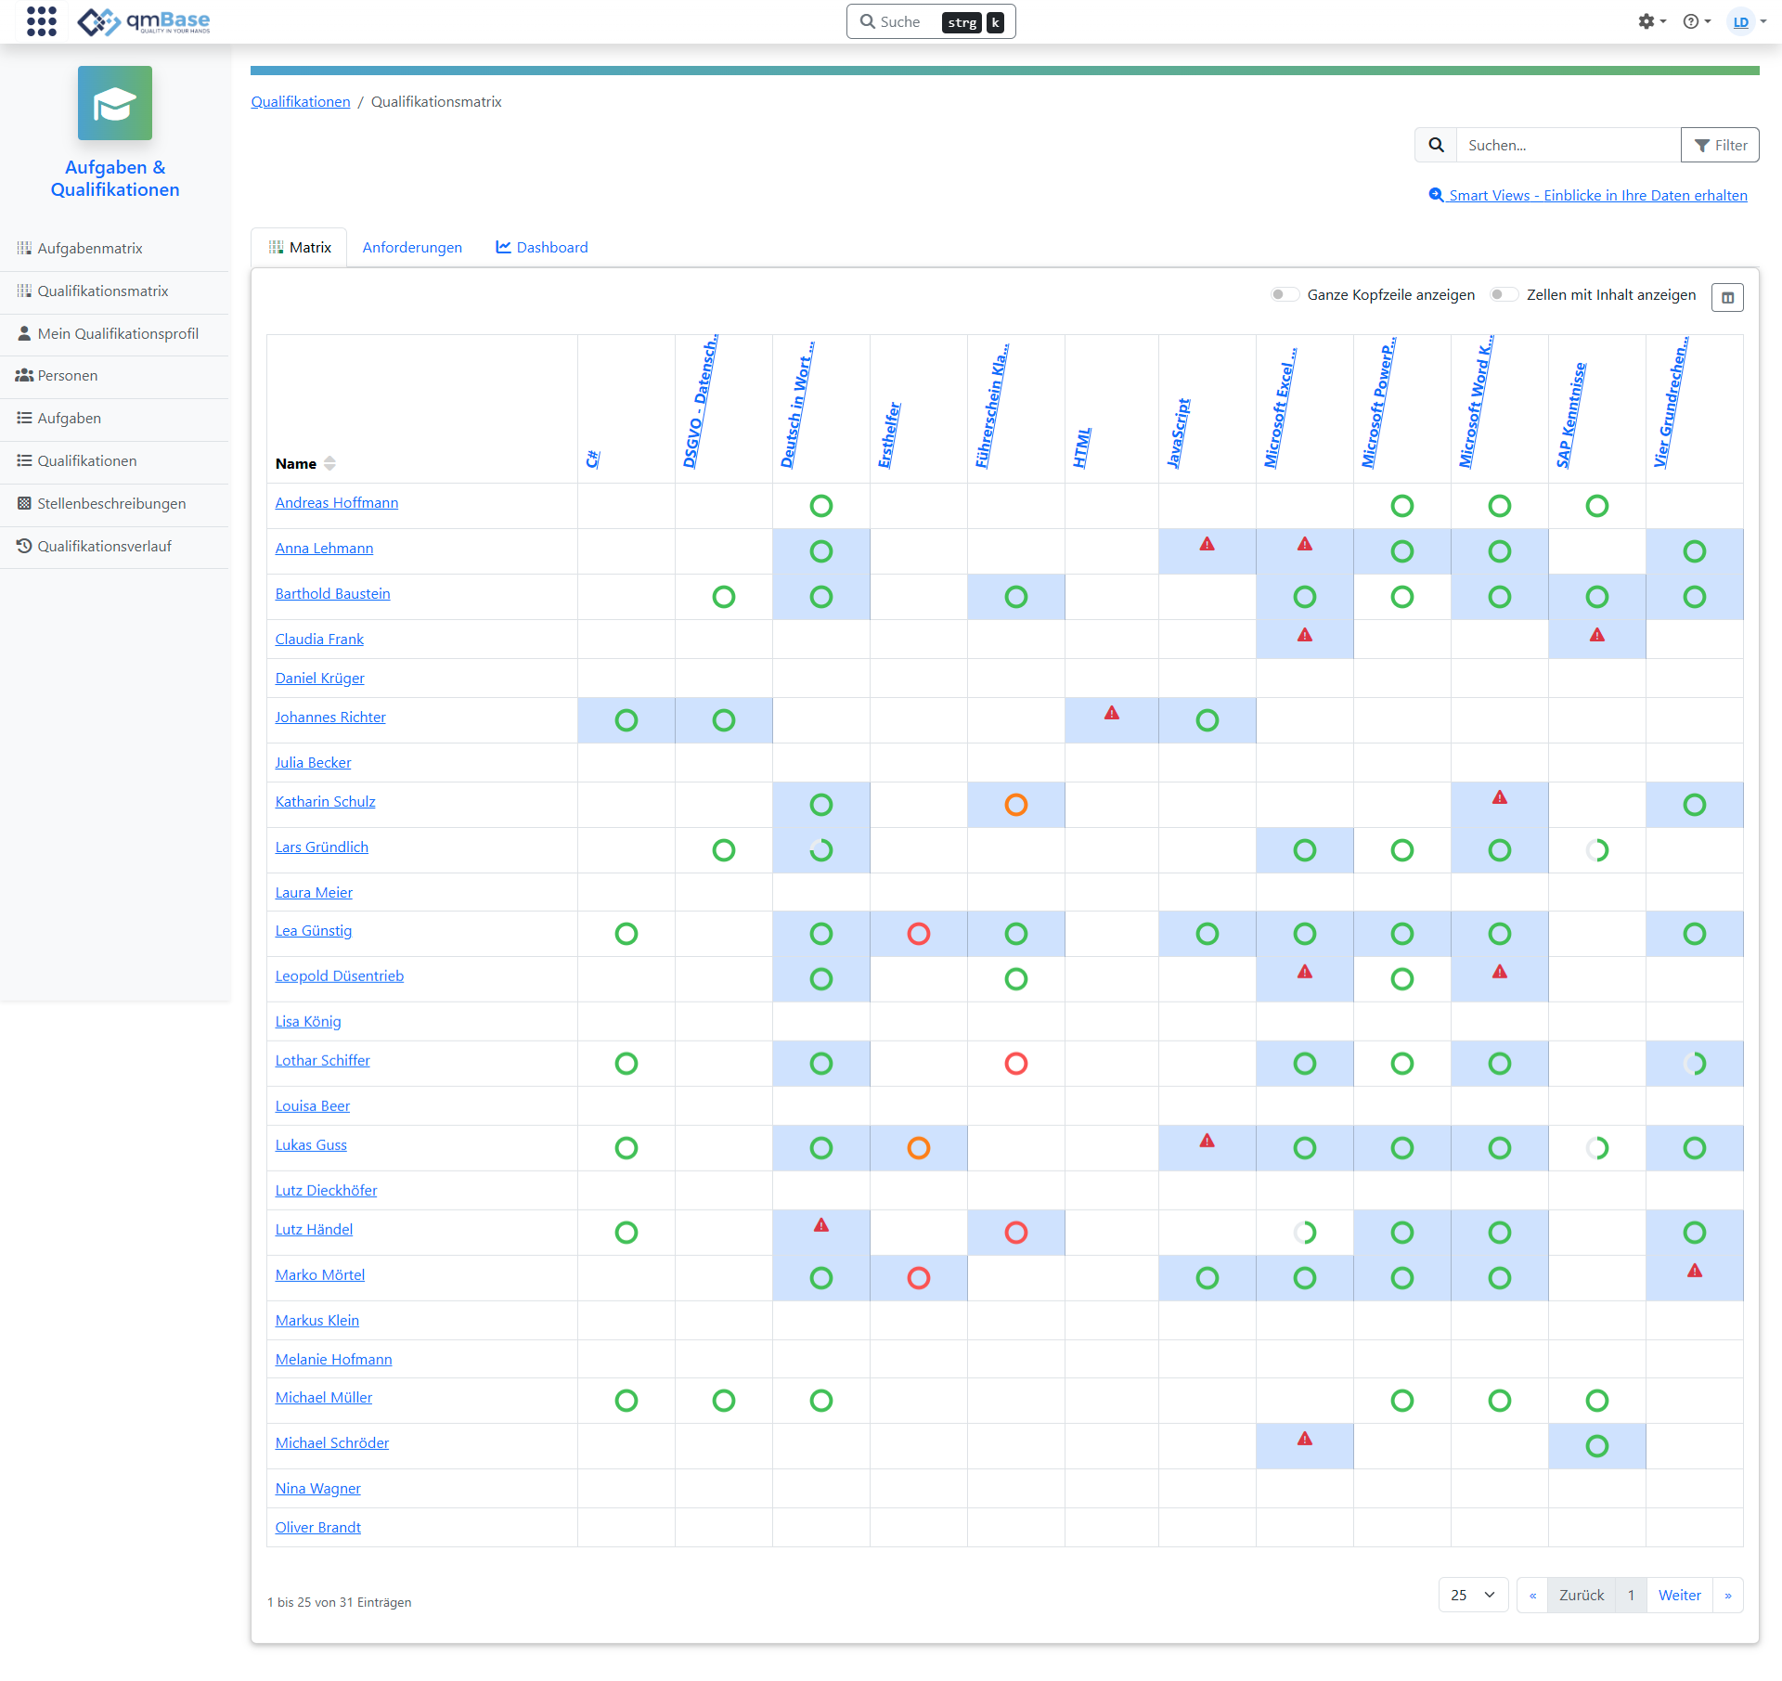Click the Filter button

1720,145
